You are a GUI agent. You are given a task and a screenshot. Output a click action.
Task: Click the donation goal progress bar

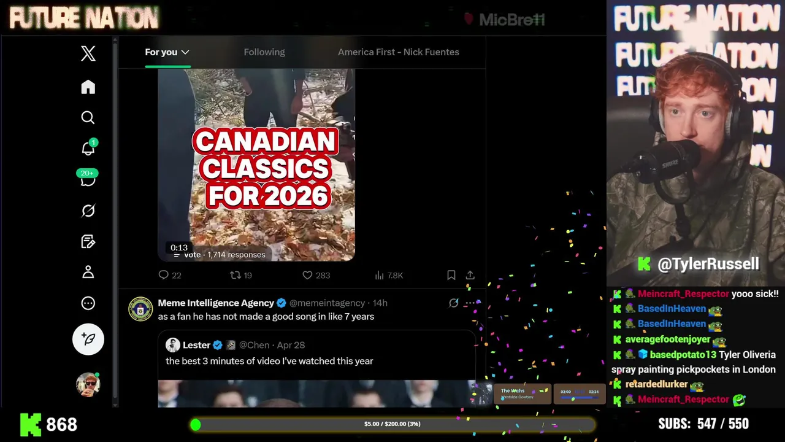point(392,424)
